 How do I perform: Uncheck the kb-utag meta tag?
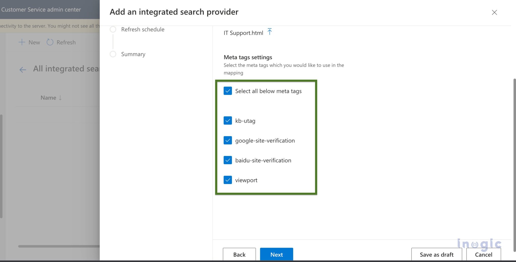coord(228,120)
